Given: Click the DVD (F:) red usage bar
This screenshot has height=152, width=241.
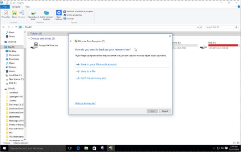Looking at the screenshot, I should [224, 45].
